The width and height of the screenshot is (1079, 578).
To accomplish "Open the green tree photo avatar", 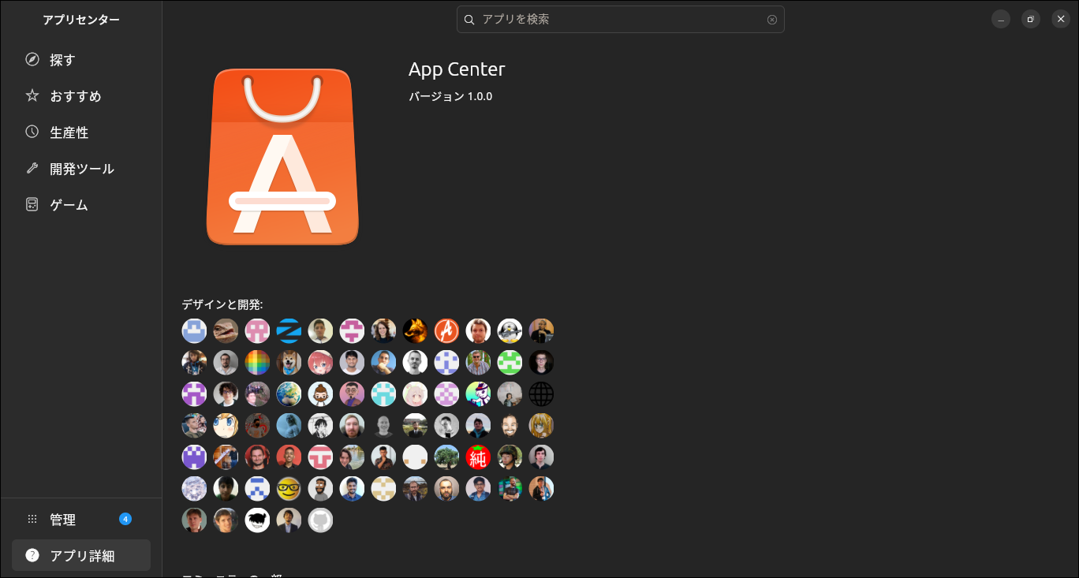I will 446,457.
